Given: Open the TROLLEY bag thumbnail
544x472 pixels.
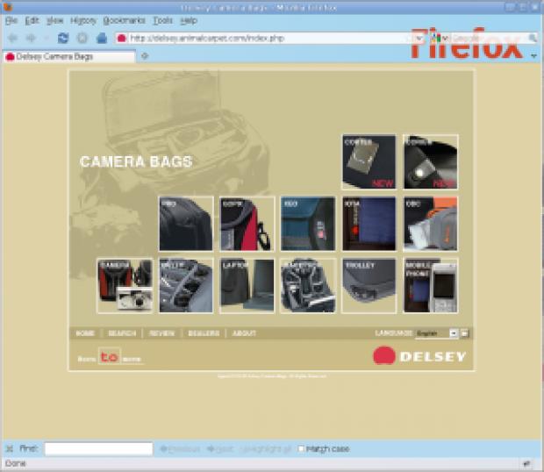Looking at the screenshot, I should (x=369, y=285).
